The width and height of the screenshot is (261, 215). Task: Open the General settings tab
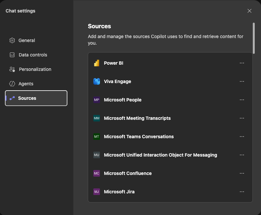(36, 40)
